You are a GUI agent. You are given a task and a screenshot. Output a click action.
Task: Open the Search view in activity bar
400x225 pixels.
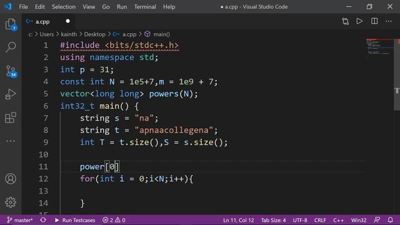point(11,47)
